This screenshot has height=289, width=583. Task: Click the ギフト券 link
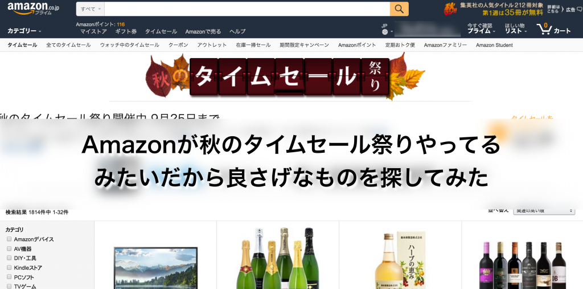126,32
